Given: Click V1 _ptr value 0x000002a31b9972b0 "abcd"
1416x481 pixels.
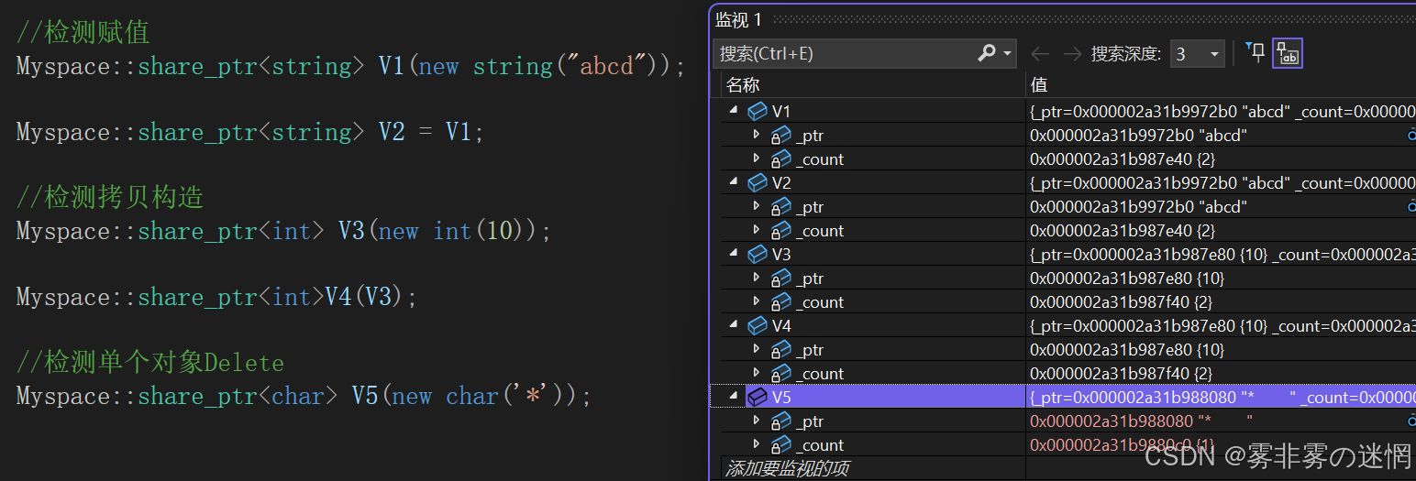Looking at the screenshot, I should (x=1138, y=135).
